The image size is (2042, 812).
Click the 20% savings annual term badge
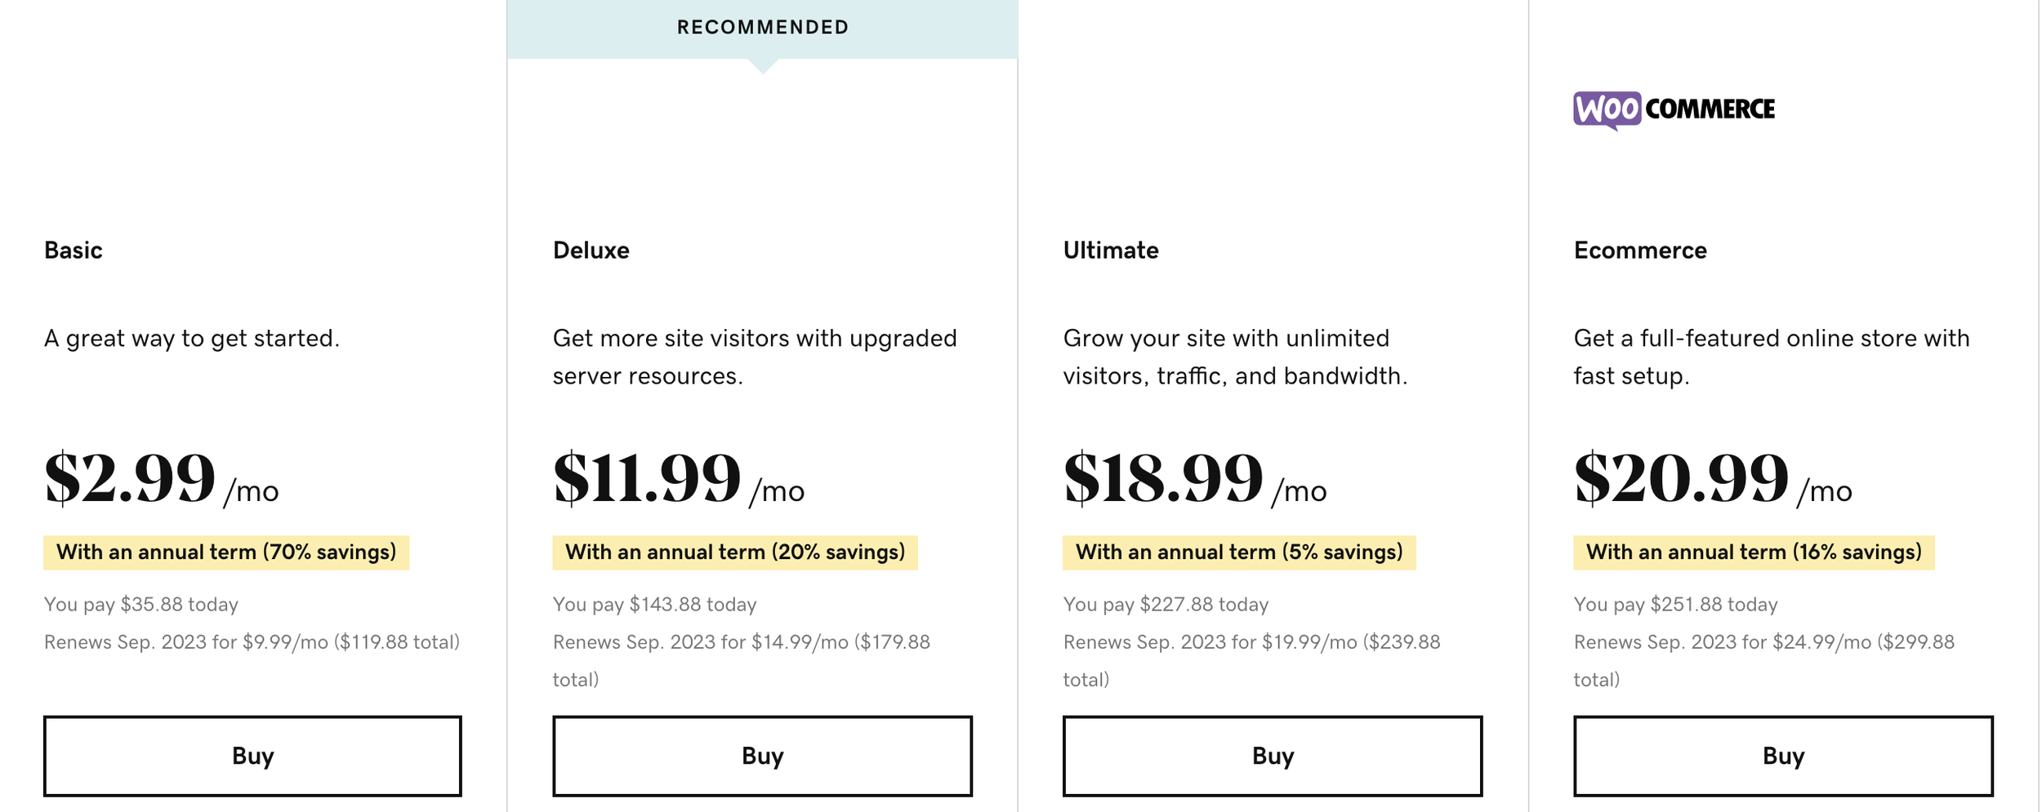click(x=734, y=552)
